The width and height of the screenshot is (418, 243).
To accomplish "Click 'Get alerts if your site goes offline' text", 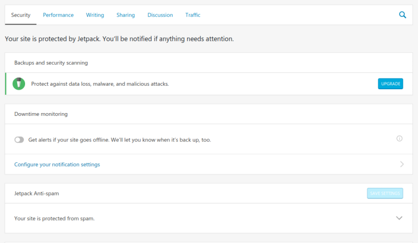I will coord(119,140).
